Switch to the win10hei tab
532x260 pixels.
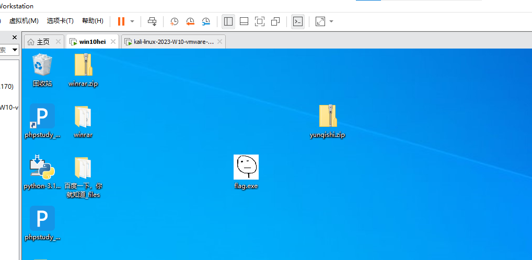[x=92, y=42]
